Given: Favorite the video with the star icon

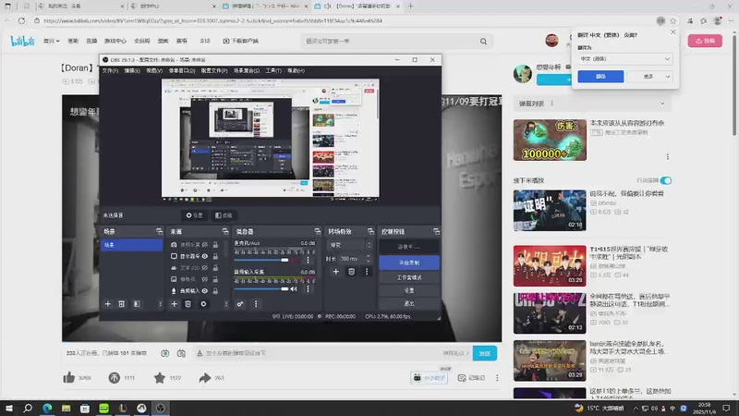Looking at the screenshot, I should (x=160, y=378).
